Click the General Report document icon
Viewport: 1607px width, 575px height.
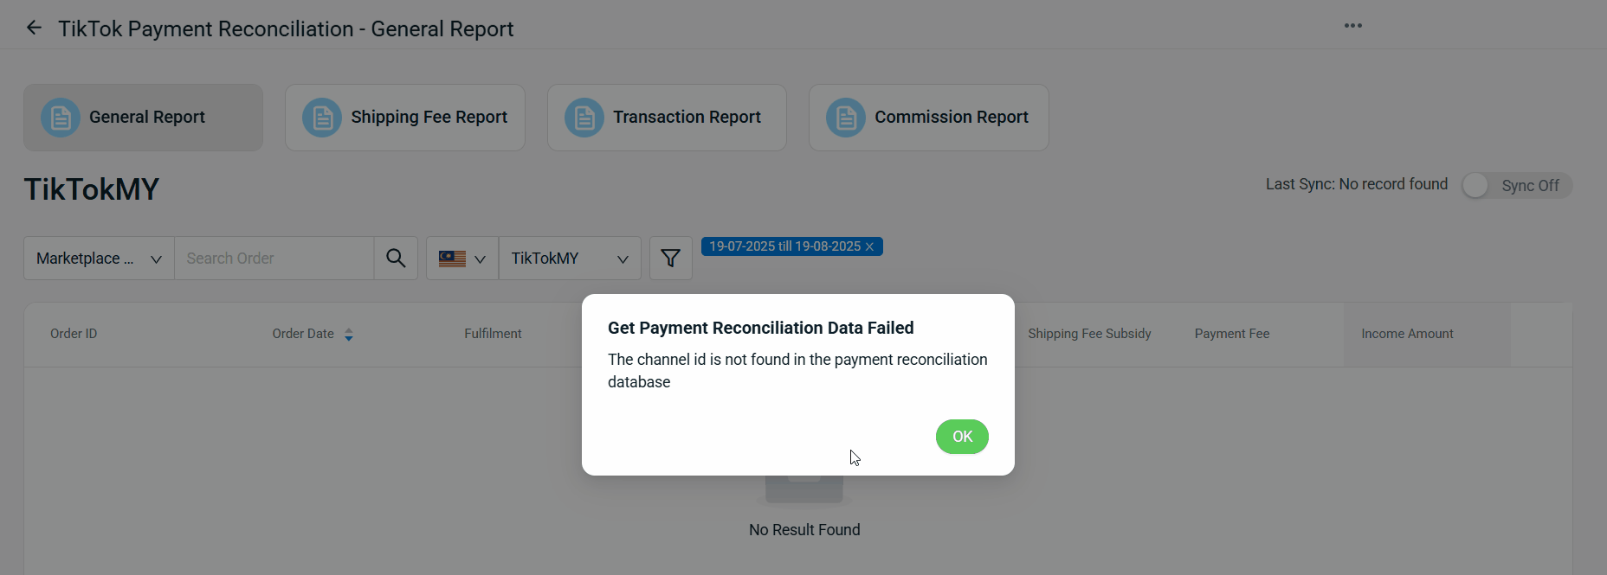(x=61, y=118)
